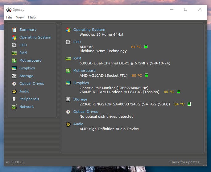Select Graphics in the sidebar
This screenshot has width=211, height=172.
click(x=27, y=68)
